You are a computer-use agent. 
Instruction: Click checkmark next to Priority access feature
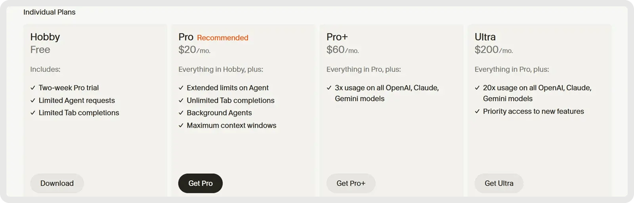[x=477, y=112]
